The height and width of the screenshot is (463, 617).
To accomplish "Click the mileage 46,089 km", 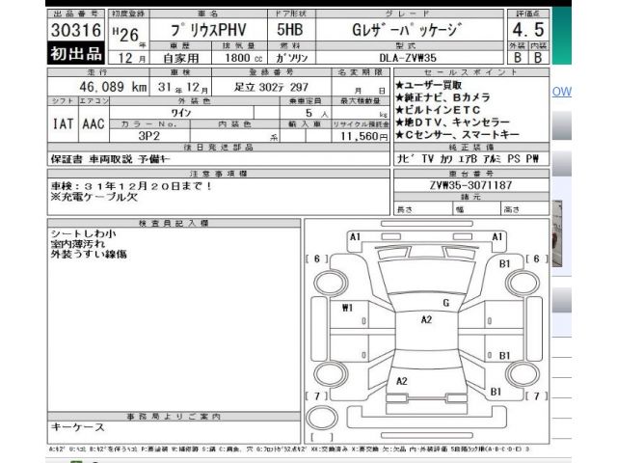I will [114, 87].
